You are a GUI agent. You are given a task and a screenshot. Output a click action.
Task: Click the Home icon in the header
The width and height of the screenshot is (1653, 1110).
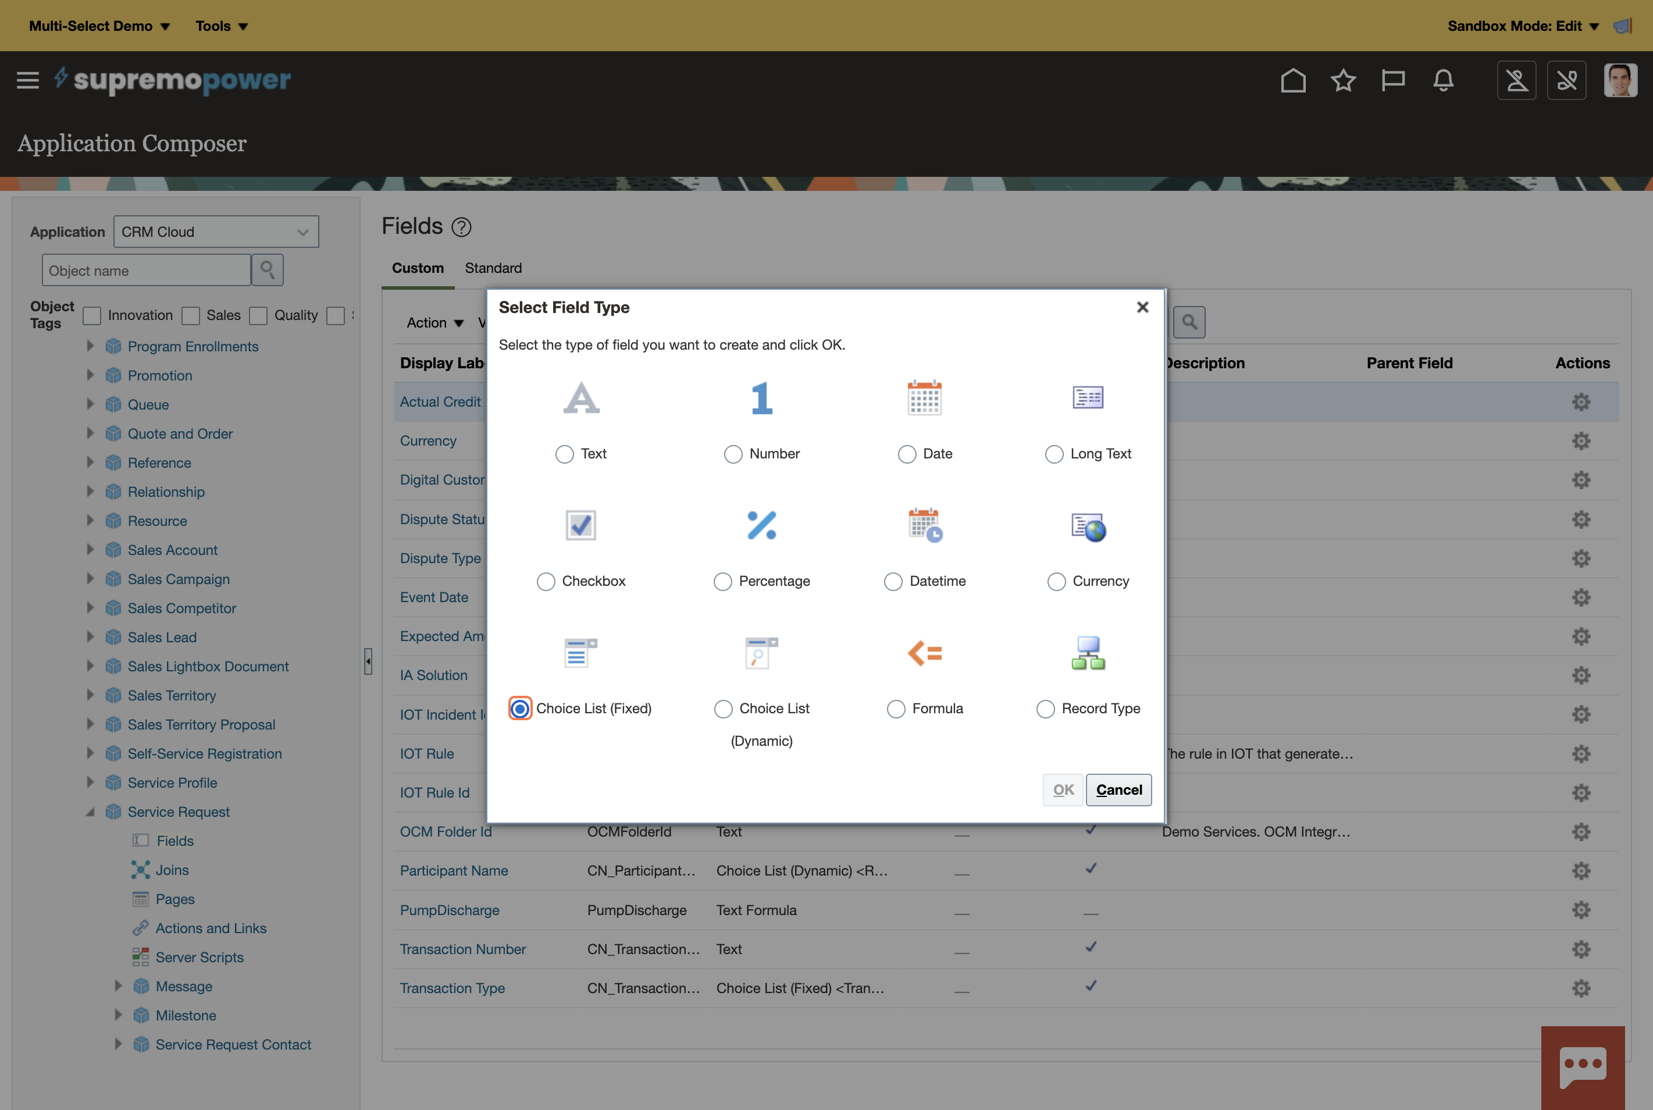pos(1294,80)
